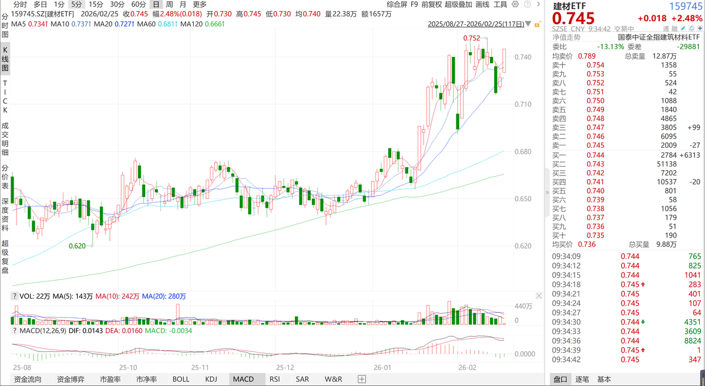The image size is (705, 386).
Task: Click 买一 price 0.744 row
Action: 626,155
